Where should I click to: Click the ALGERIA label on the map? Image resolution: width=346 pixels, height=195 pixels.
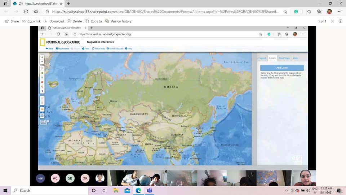(x=74, y=140)
